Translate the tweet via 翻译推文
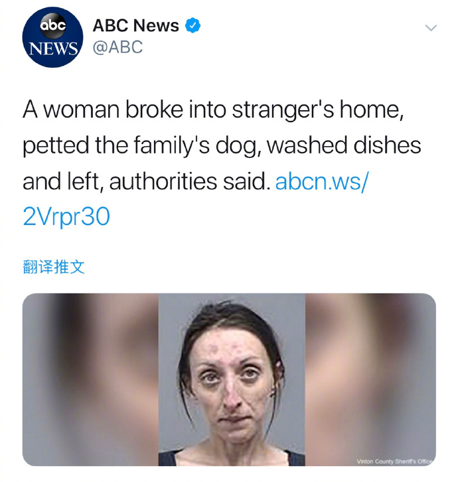The height and width of the screenshot is (482, 458). point(54,266)
